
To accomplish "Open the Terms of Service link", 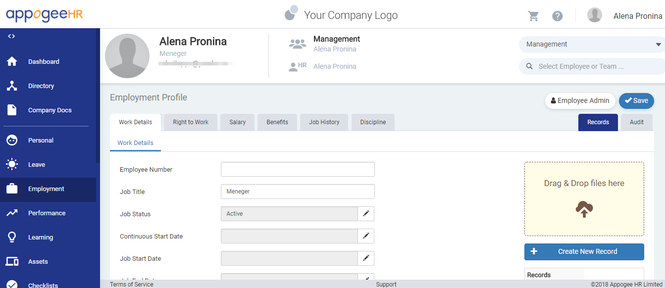I will click(x=132, y=285).
